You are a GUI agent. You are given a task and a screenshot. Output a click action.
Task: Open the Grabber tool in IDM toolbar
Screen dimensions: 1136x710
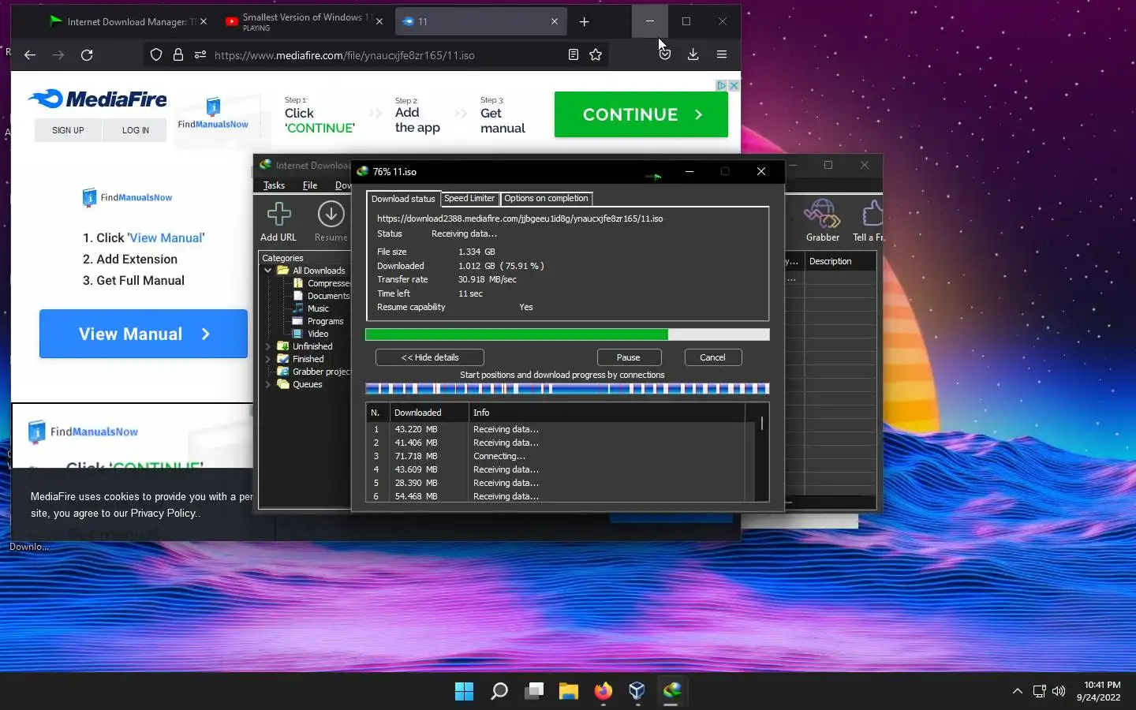pyautogui.click(x=822, y=214)
